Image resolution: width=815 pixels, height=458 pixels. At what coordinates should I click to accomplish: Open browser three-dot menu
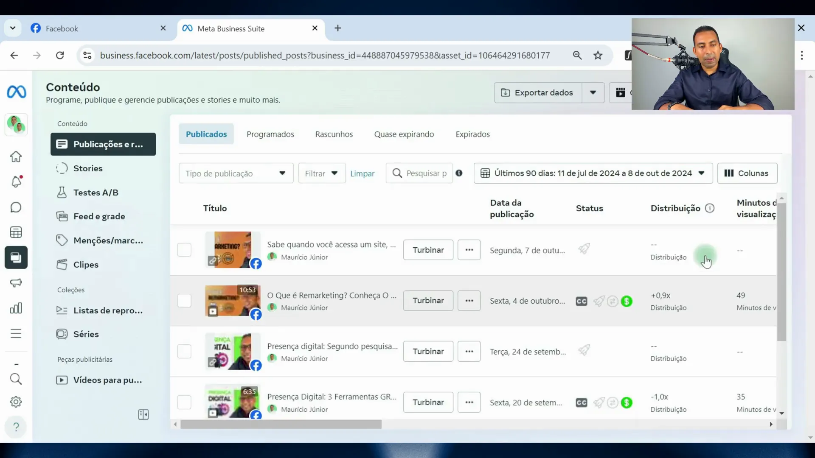802,55
